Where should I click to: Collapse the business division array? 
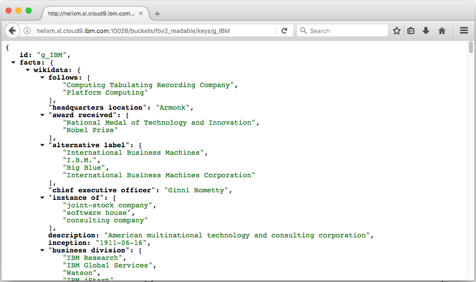pos(42,250)
